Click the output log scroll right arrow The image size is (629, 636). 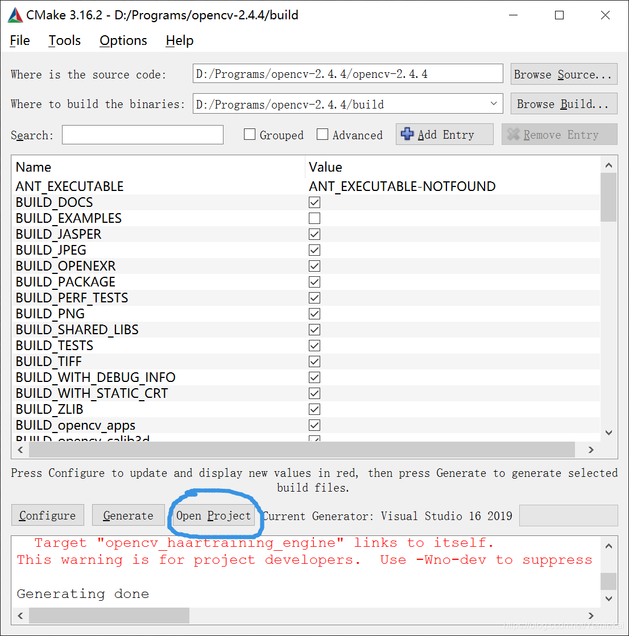591,616
